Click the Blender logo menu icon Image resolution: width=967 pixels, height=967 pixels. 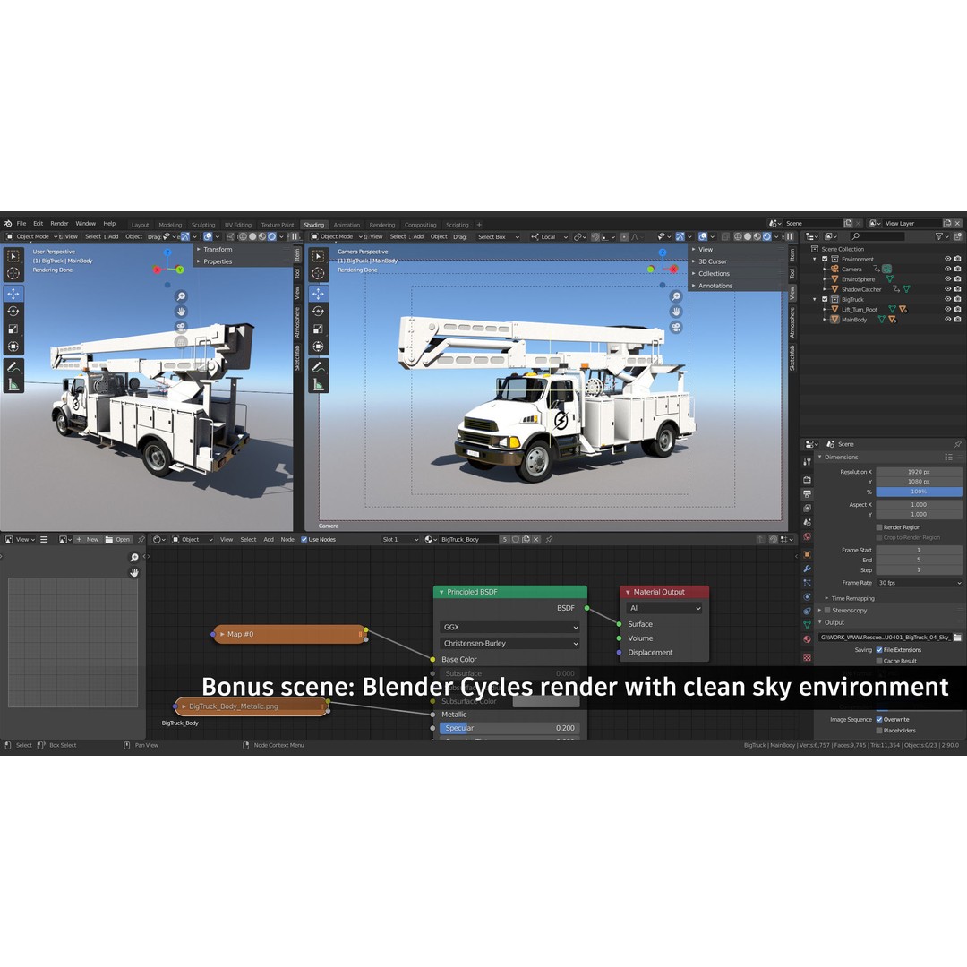[x=8, y=223]
